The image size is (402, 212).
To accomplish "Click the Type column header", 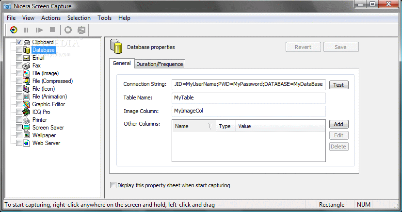I will [225, 126].
